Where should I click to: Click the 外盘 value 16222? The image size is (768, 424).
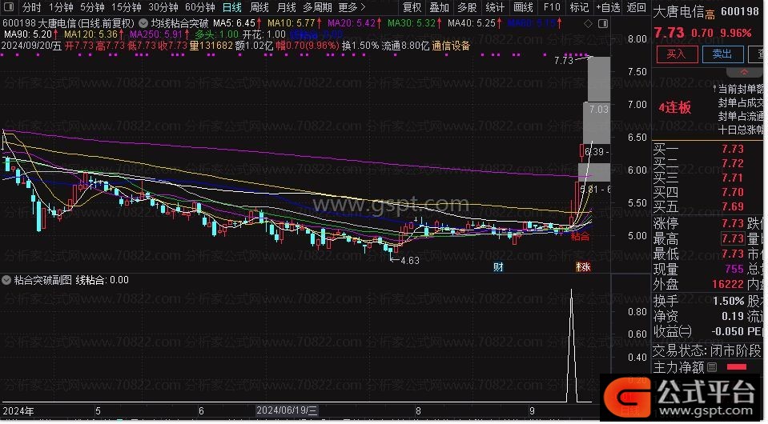(728, 285)
